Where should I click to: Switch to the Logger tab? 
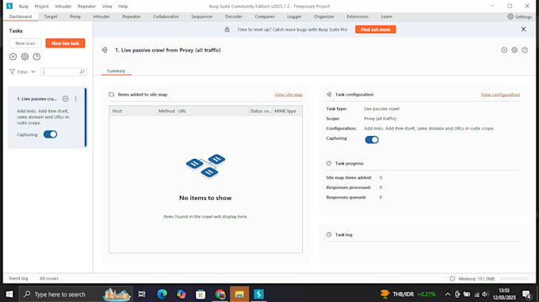pyautogui.click(x=294, y=17)
